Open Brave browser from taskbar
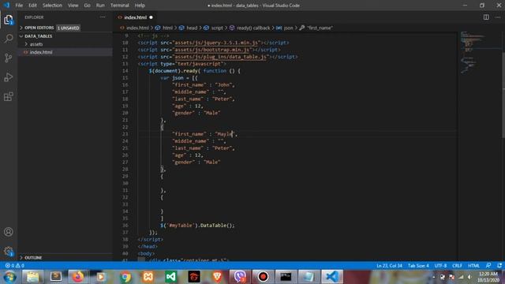This screenshot has width=505, height=284. (218, 277)
